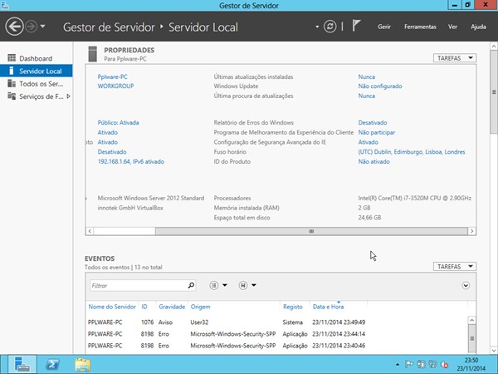
Task: Click main window vertical scrollbar thumb
Action: coord(494,92)
